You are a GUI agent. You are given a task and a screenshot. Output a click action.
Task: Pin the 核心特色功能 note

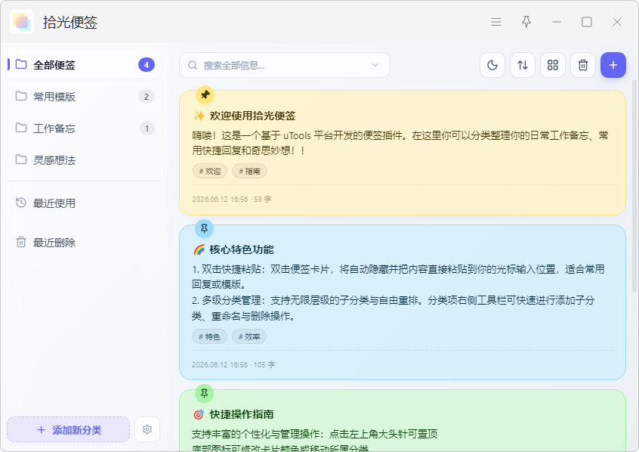click(x=204, y=228)
